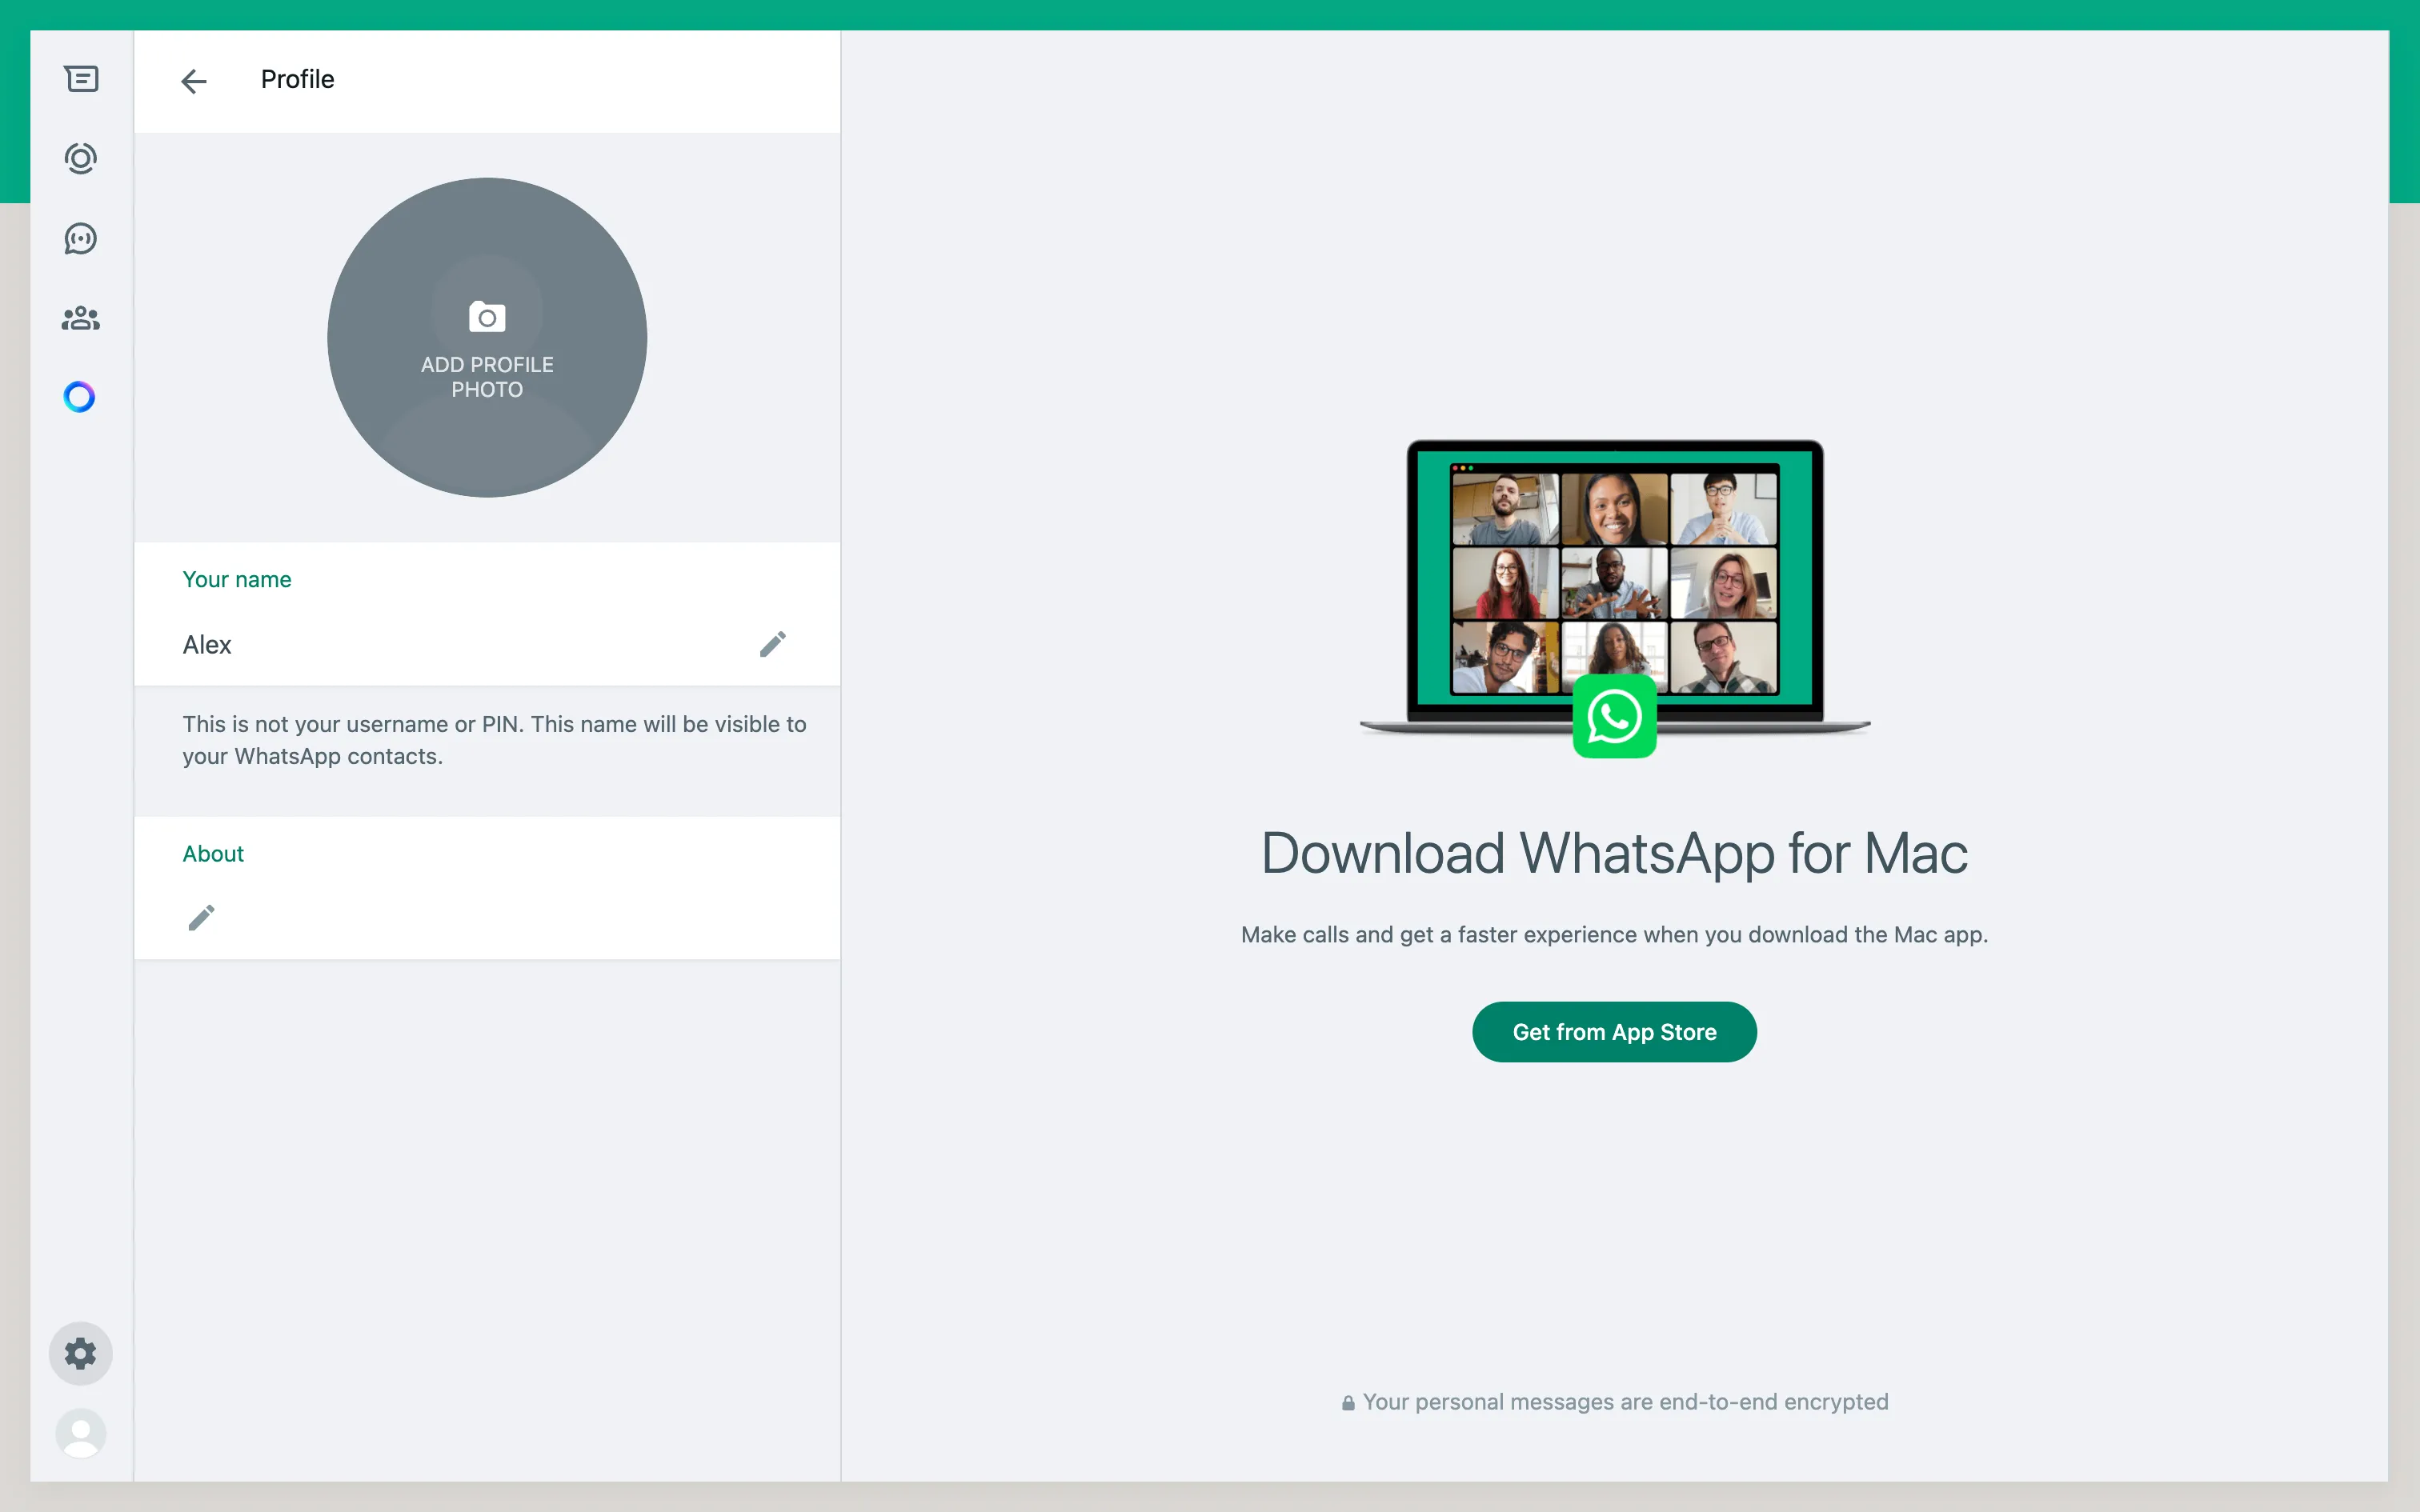Click the WhatsApp logo on laptop image
This screenshot has height=1512, width=2420.
(1613, 717)
